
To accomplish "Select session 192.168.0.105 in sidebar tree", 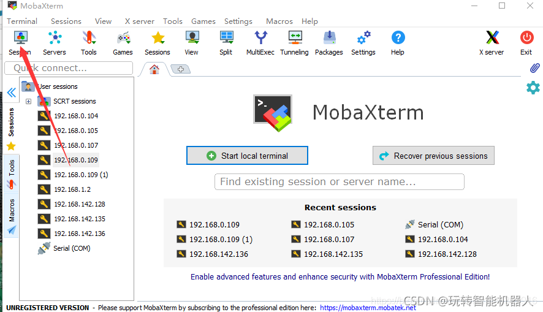I will [68, 131].
